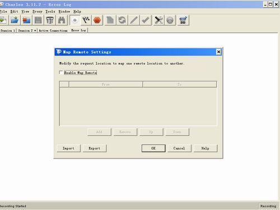Switch to the Session 2 tab

click(27, 30)
